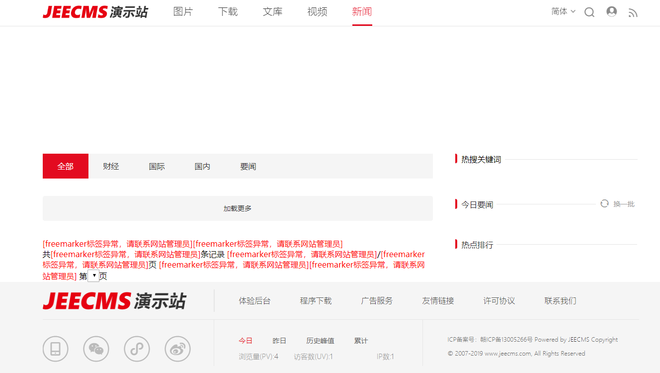Select the 全部 news category tab
This screenshot has height=373, width=660.
[66, 166]
